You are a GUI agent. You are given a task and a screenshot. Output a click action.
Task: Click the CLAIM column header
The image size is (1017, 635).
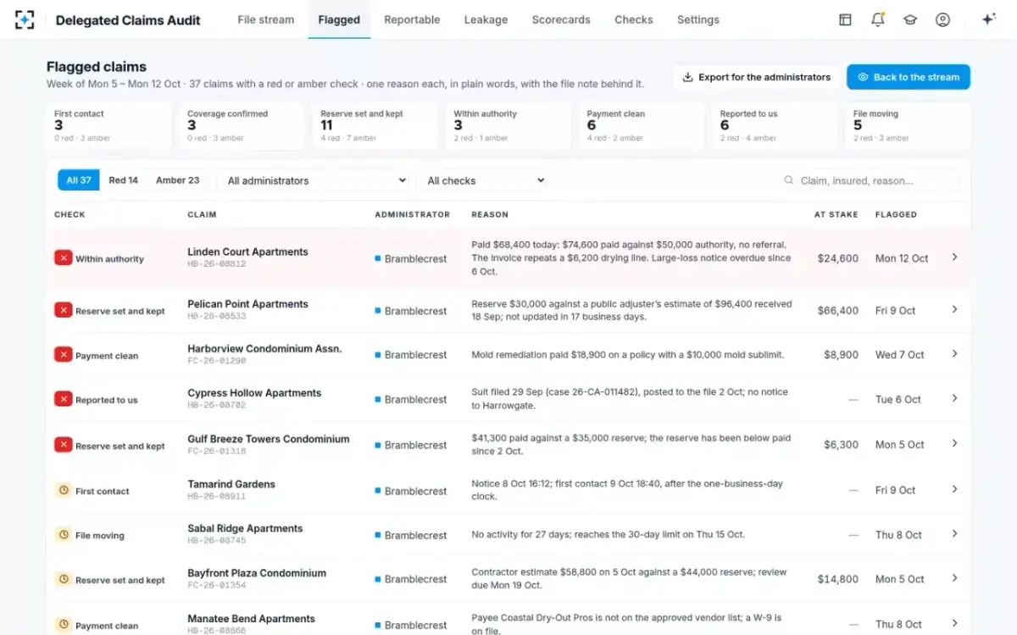(x=202, y=214)
